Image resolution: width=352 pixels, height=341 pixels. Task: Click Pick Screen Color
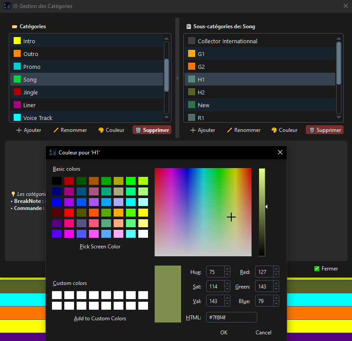100,246
